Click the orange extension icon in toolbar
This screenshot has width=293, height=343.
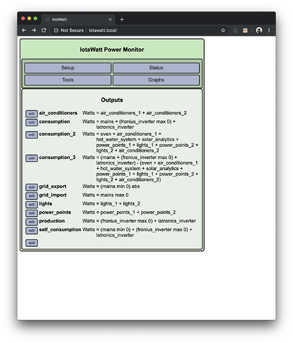coord(245,30)
